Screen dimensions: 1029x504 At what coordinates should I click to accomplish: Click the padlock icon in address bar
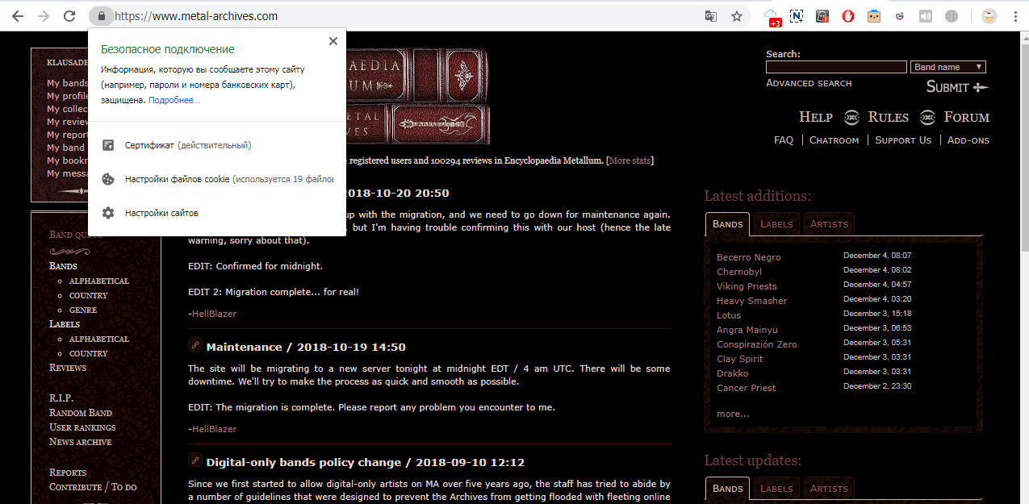tap(101, 16)
